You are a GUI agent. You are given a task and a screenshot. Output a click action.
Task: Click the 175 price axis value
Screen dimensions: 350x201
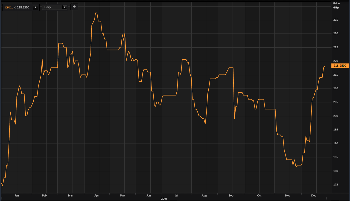click(336, 185)
